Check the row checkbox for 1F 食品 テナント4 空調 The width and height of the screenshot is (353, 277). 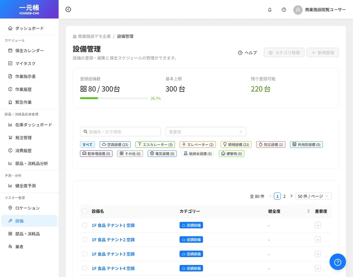click(85, 268)
